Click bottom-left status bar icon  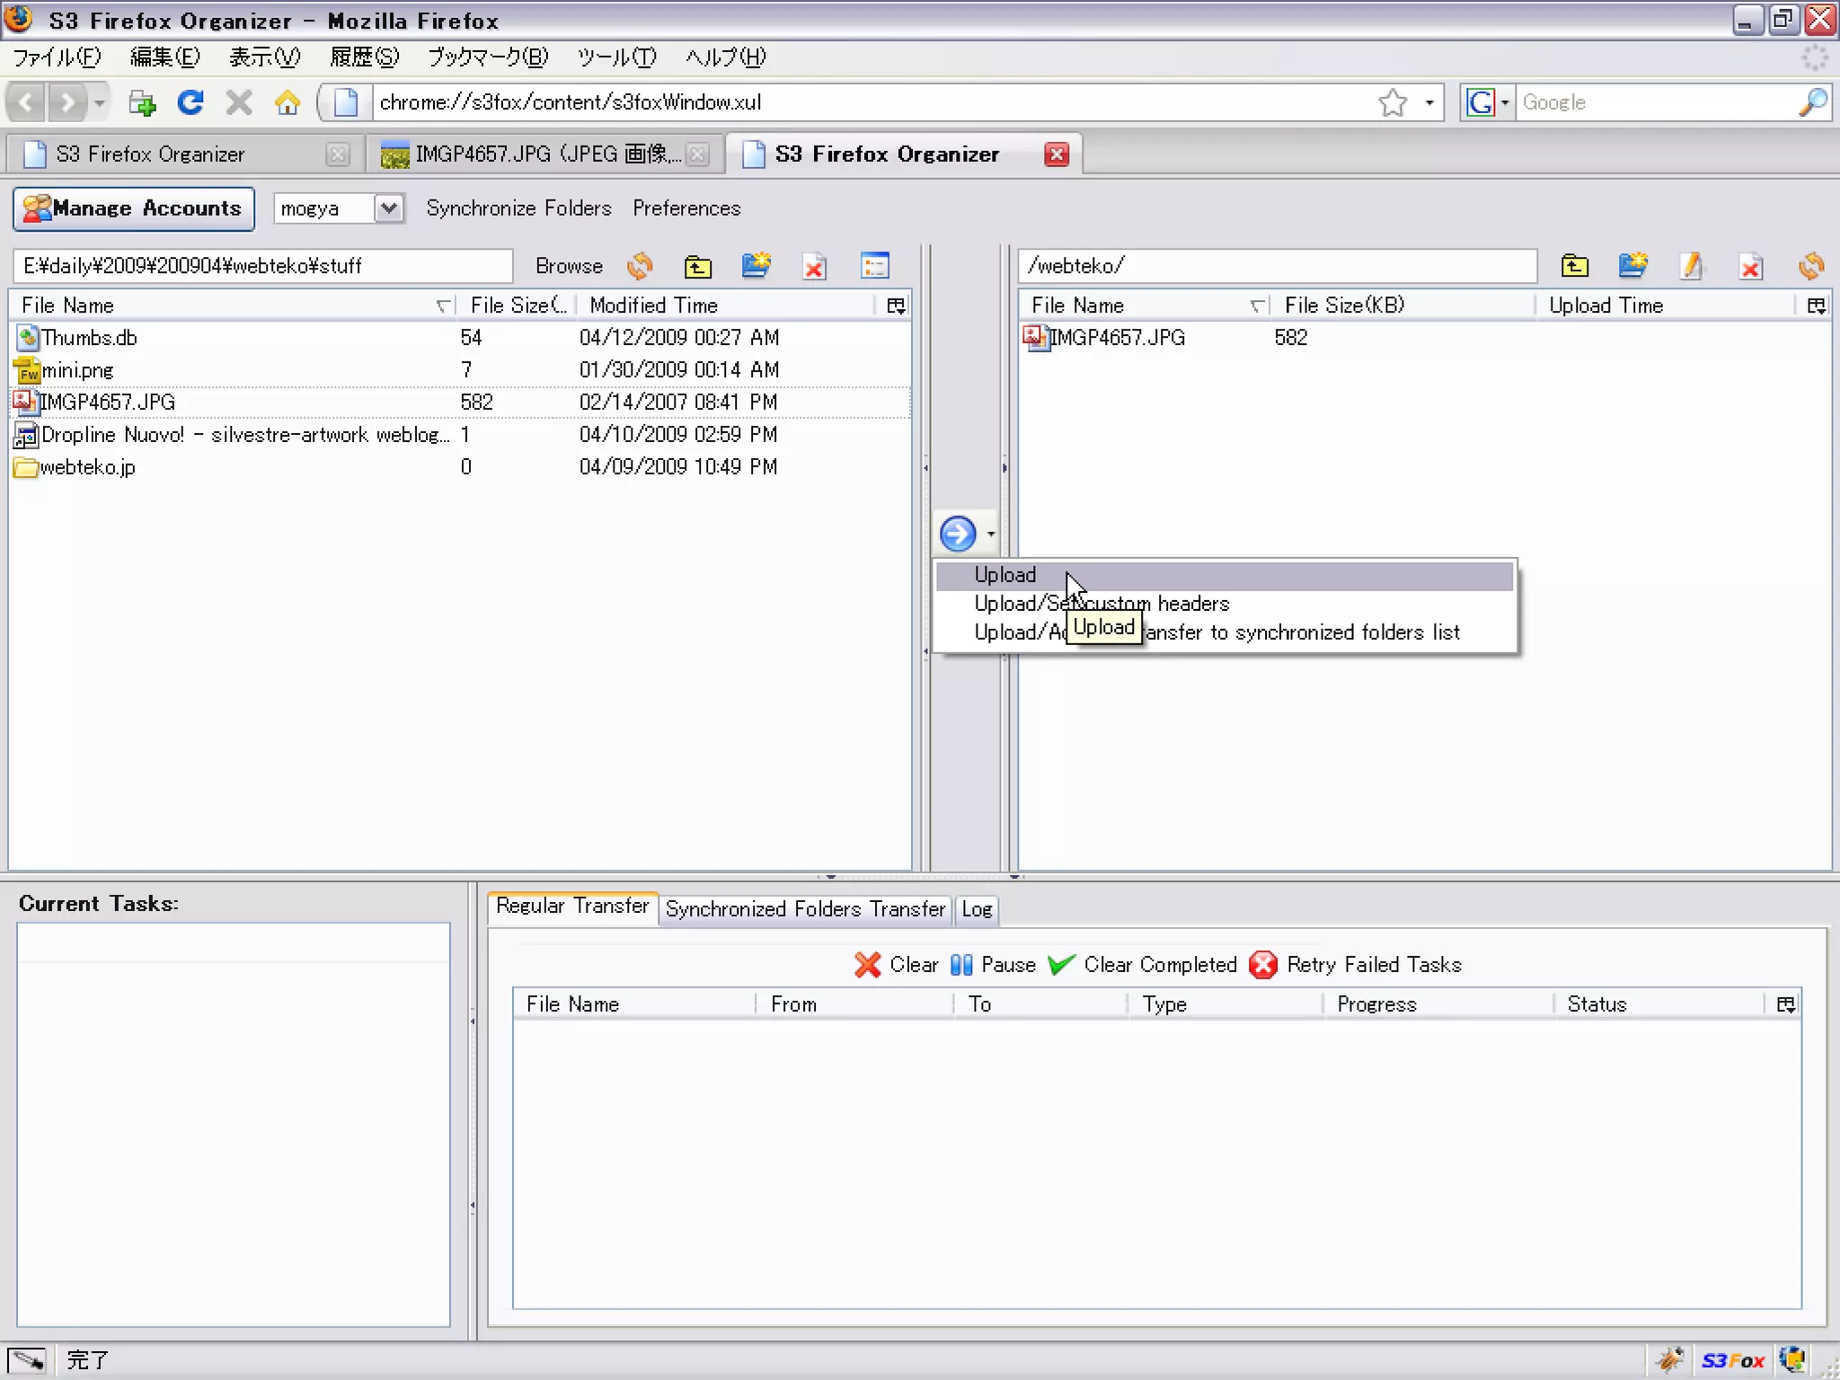[x=27, y=1360]
